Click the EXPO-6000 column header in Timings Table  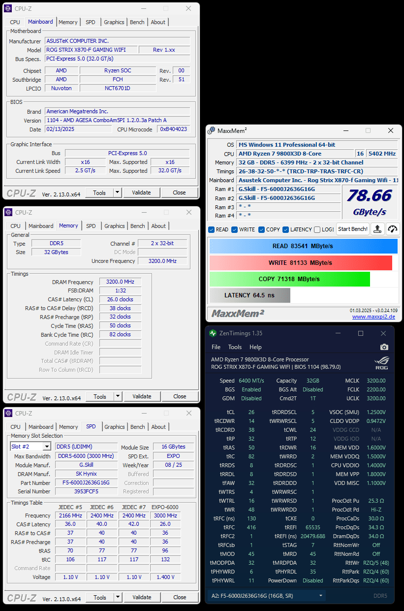point(166,507)
